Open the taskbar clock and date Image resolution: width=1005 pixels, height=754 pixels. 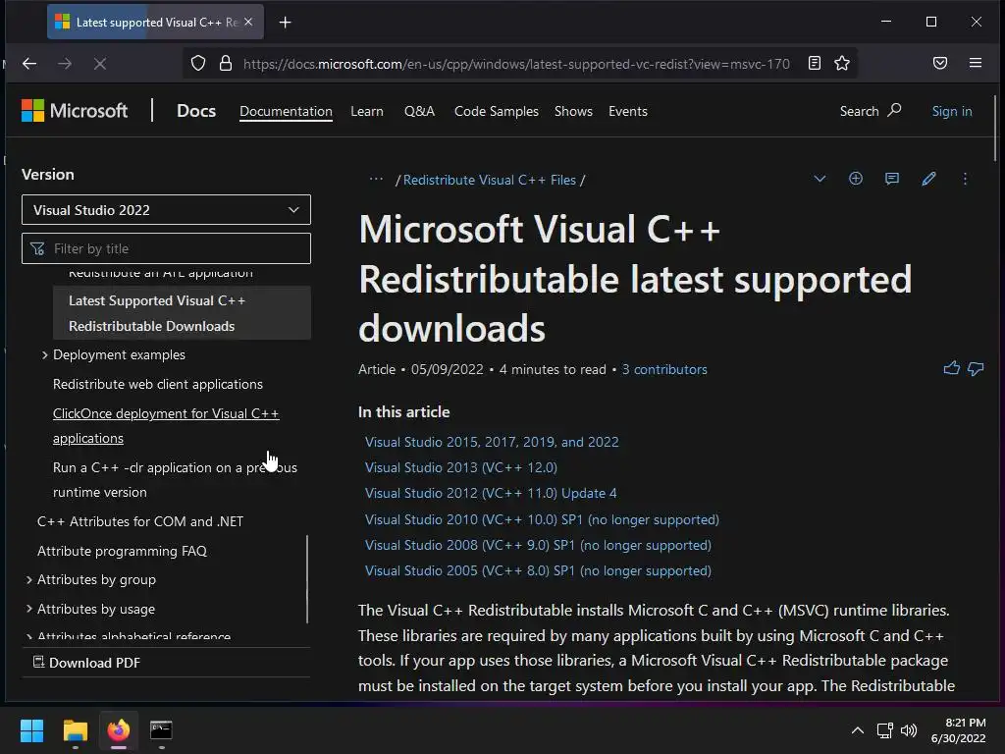958,730
